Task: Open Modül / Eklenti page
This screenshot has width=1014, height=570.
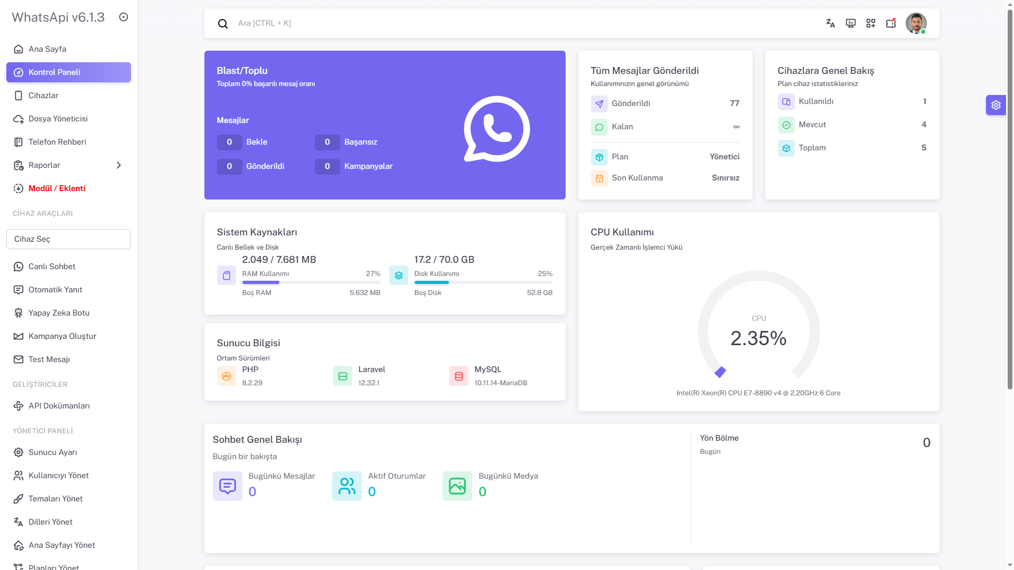Action: [57, 188]
